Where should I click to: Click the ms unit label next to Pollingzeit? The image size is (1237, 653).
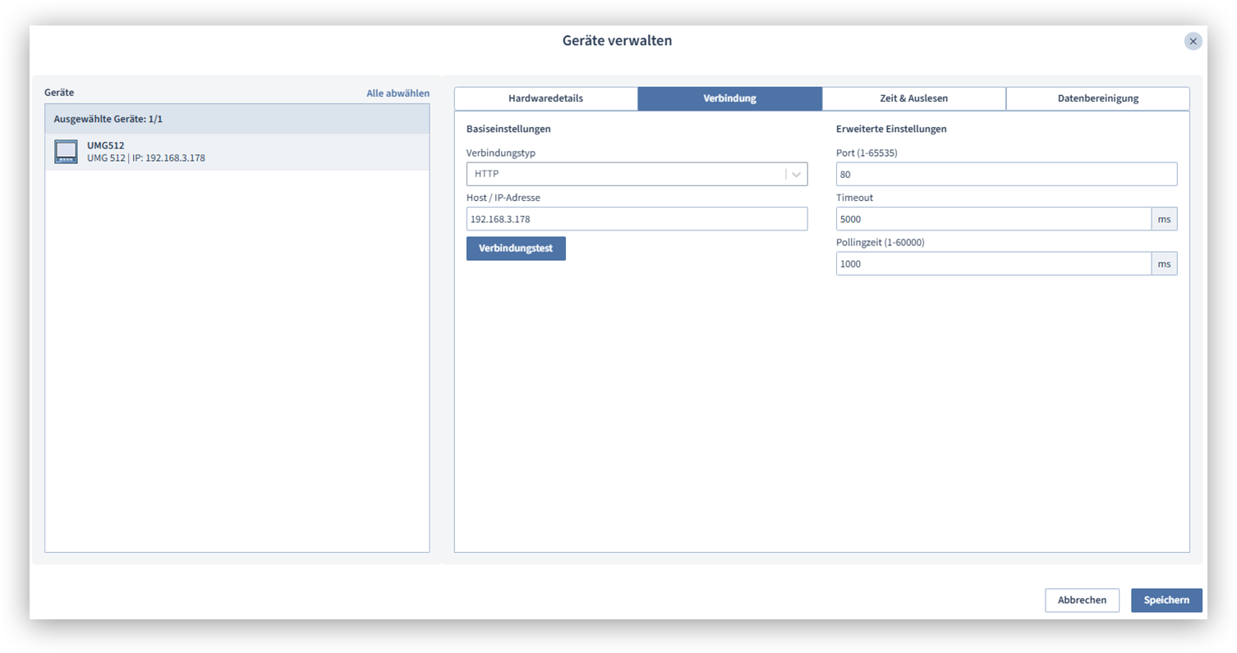[x=1164, y=263]
